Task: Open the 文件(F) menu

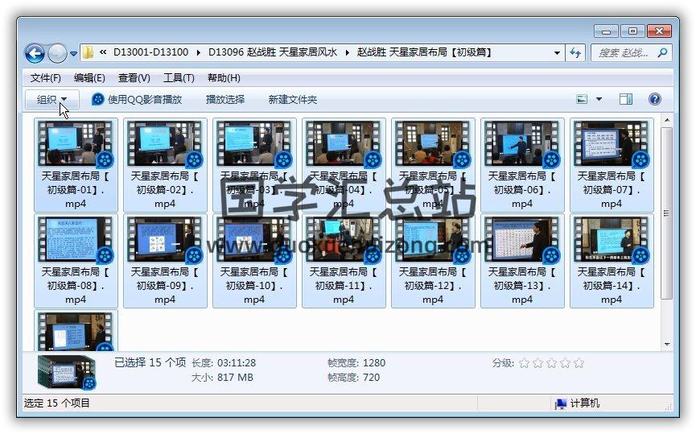Action: 46,78
